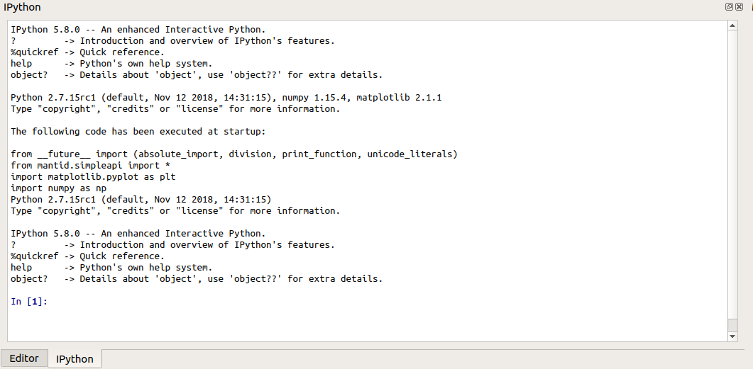Click the console vertical scrollbar track

pos(733,177)
